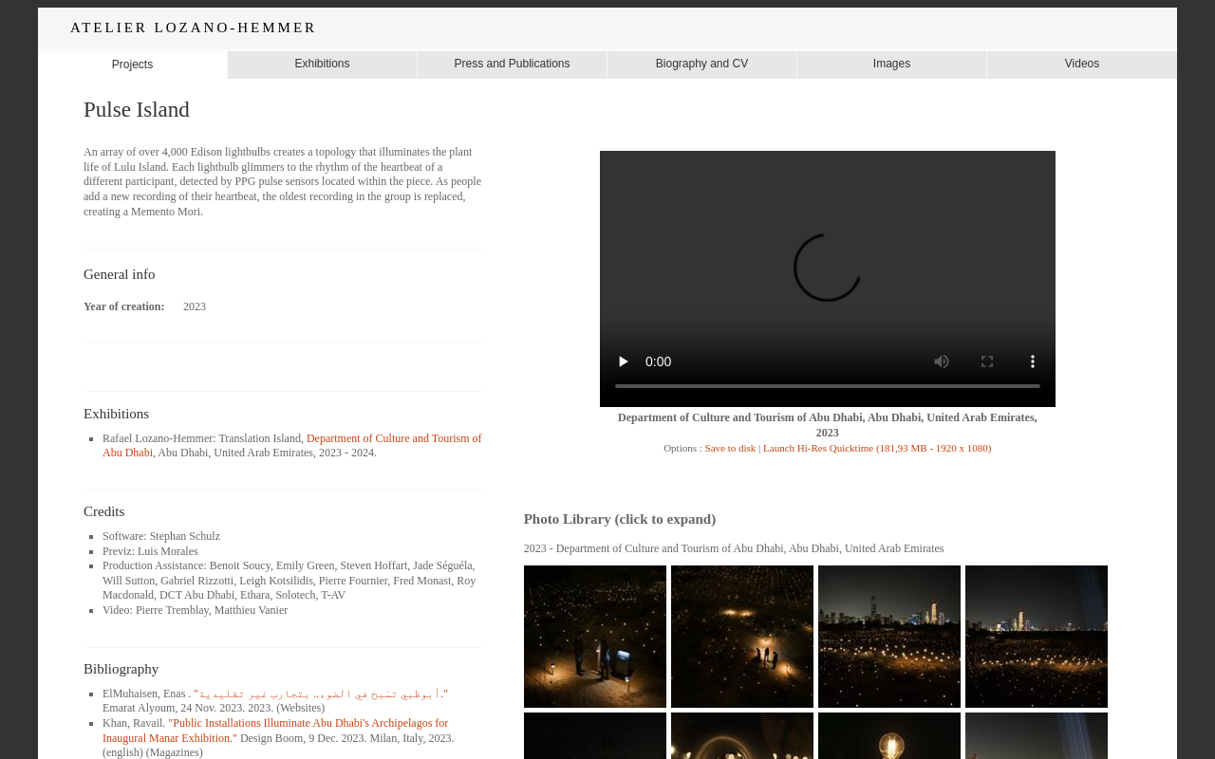1215x759 pixels.
Task: Switch to Press and Publications tab
Action: click(x=512, y=64)
